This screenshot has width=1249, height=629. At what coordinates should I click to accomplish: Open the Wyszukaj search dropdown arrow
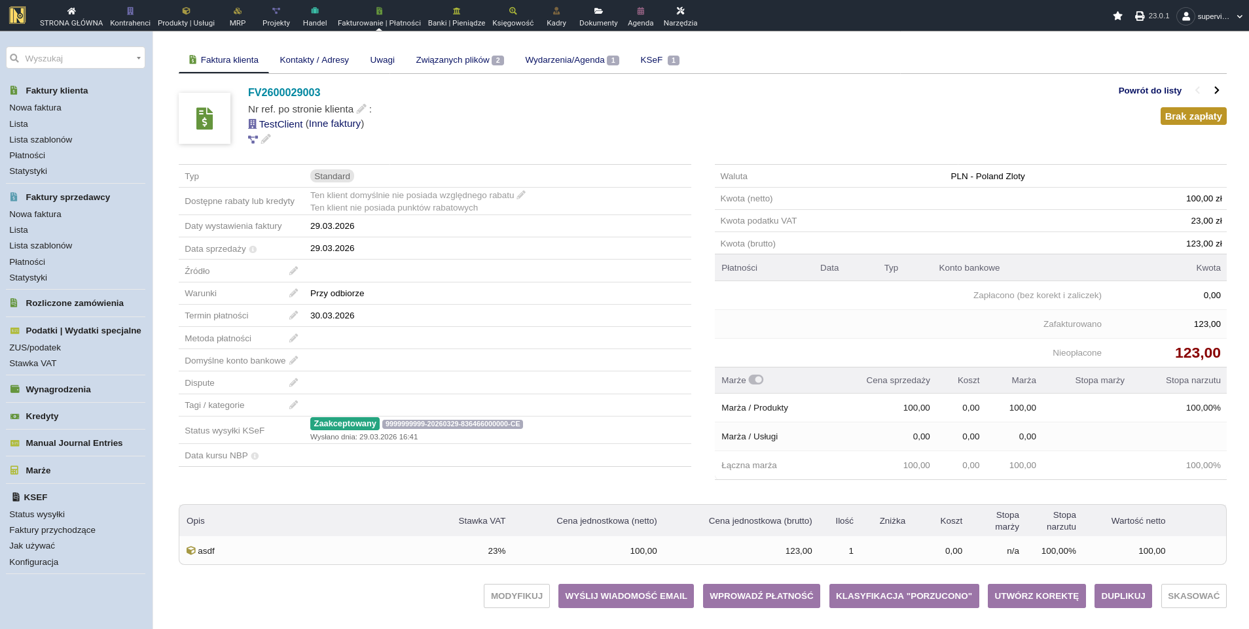[139, 58]
